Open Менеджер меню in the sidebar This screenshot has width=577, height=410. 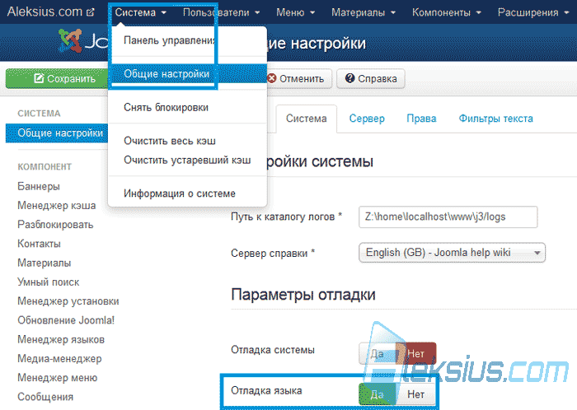pyautogui.click(x=58, y=377)
